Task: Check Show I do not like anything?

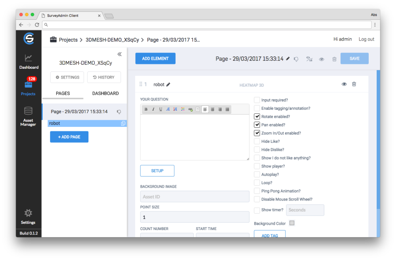Action: 257,158
